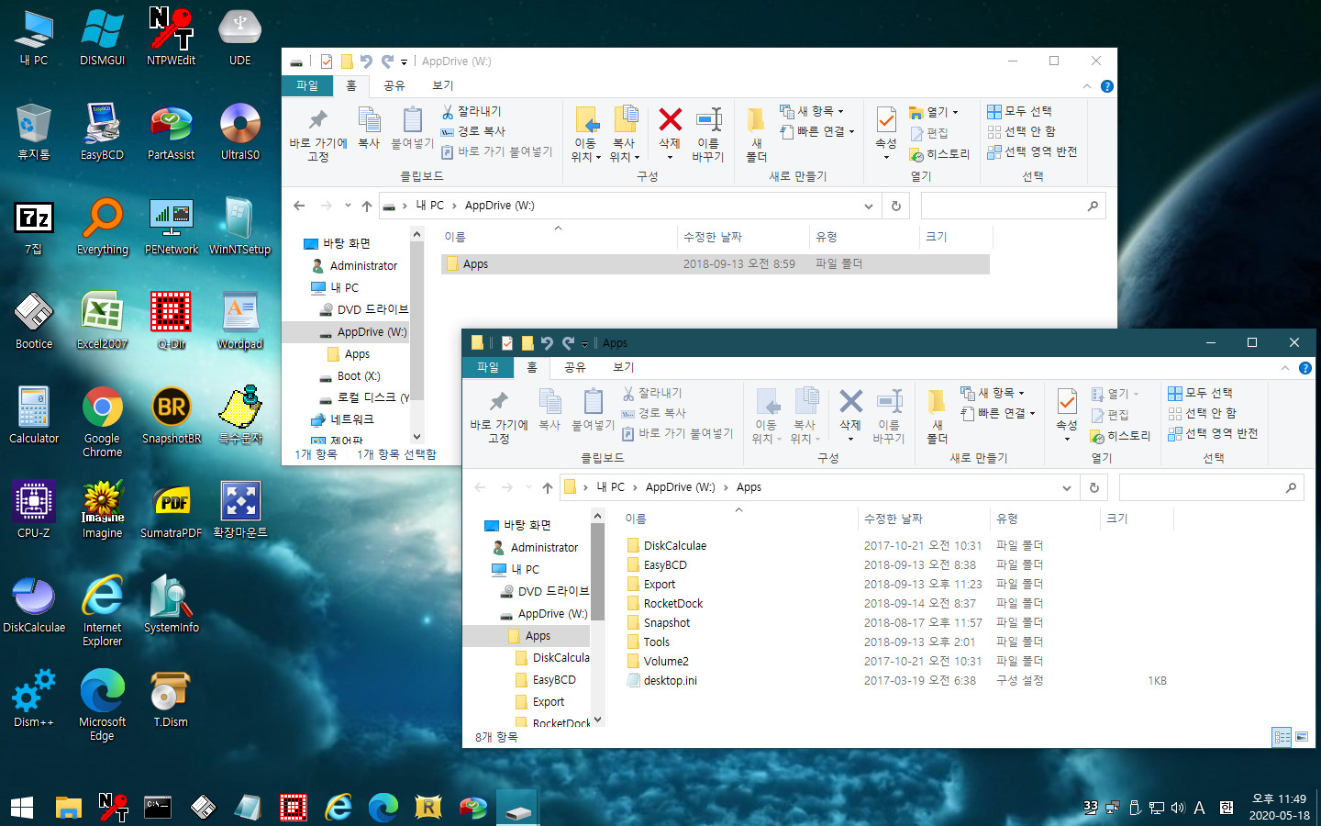
Task: Click 히스토리 in Apps window ribbon
Action: click(x=1120, y=436)
